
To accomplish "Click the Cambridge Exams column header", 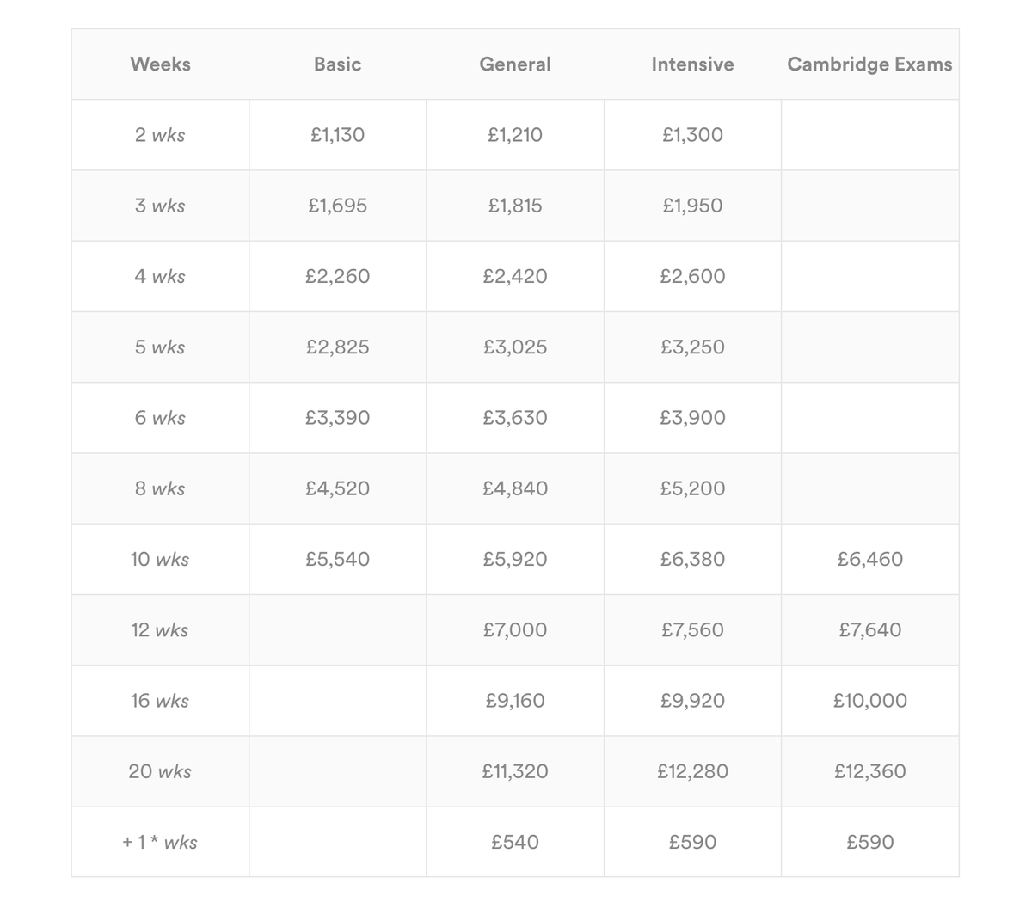I will tap(869, 64).
